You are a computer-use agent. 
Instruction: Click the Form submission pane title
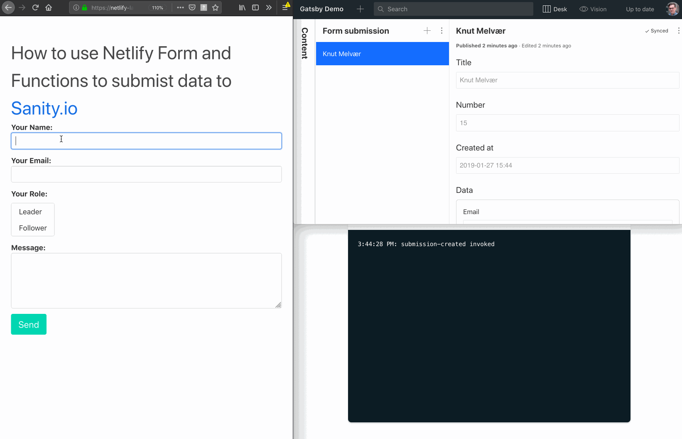coord(356,31)
